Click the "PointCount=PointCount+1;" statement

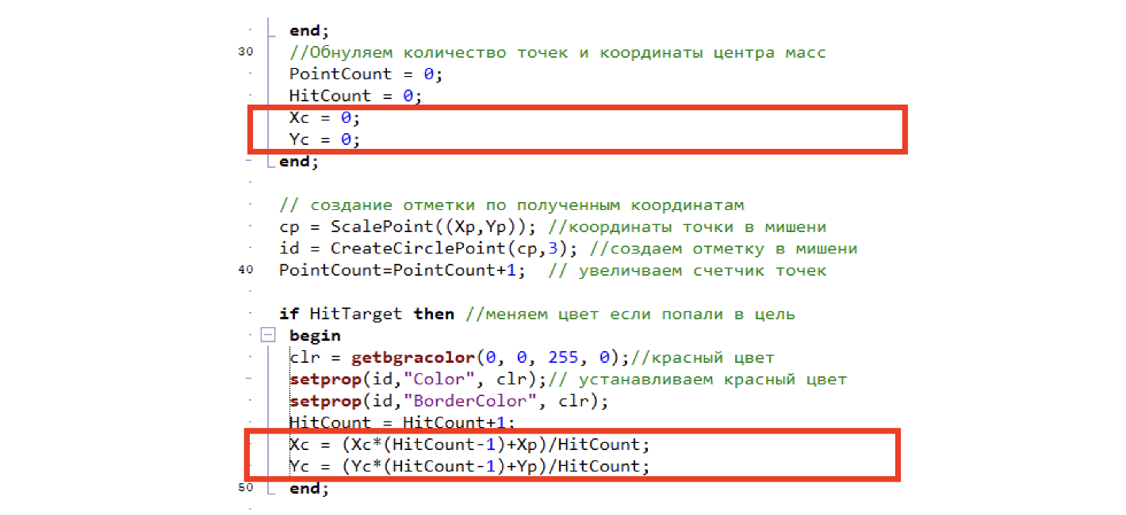point(403,270)
